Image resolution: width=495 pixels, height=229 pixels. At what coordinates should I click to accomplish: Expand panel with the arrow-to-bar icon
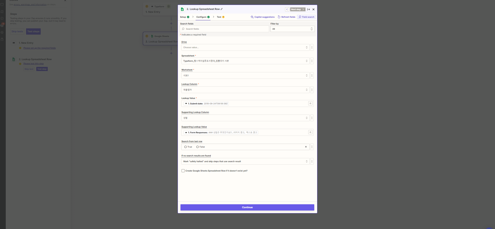point(309,9)
